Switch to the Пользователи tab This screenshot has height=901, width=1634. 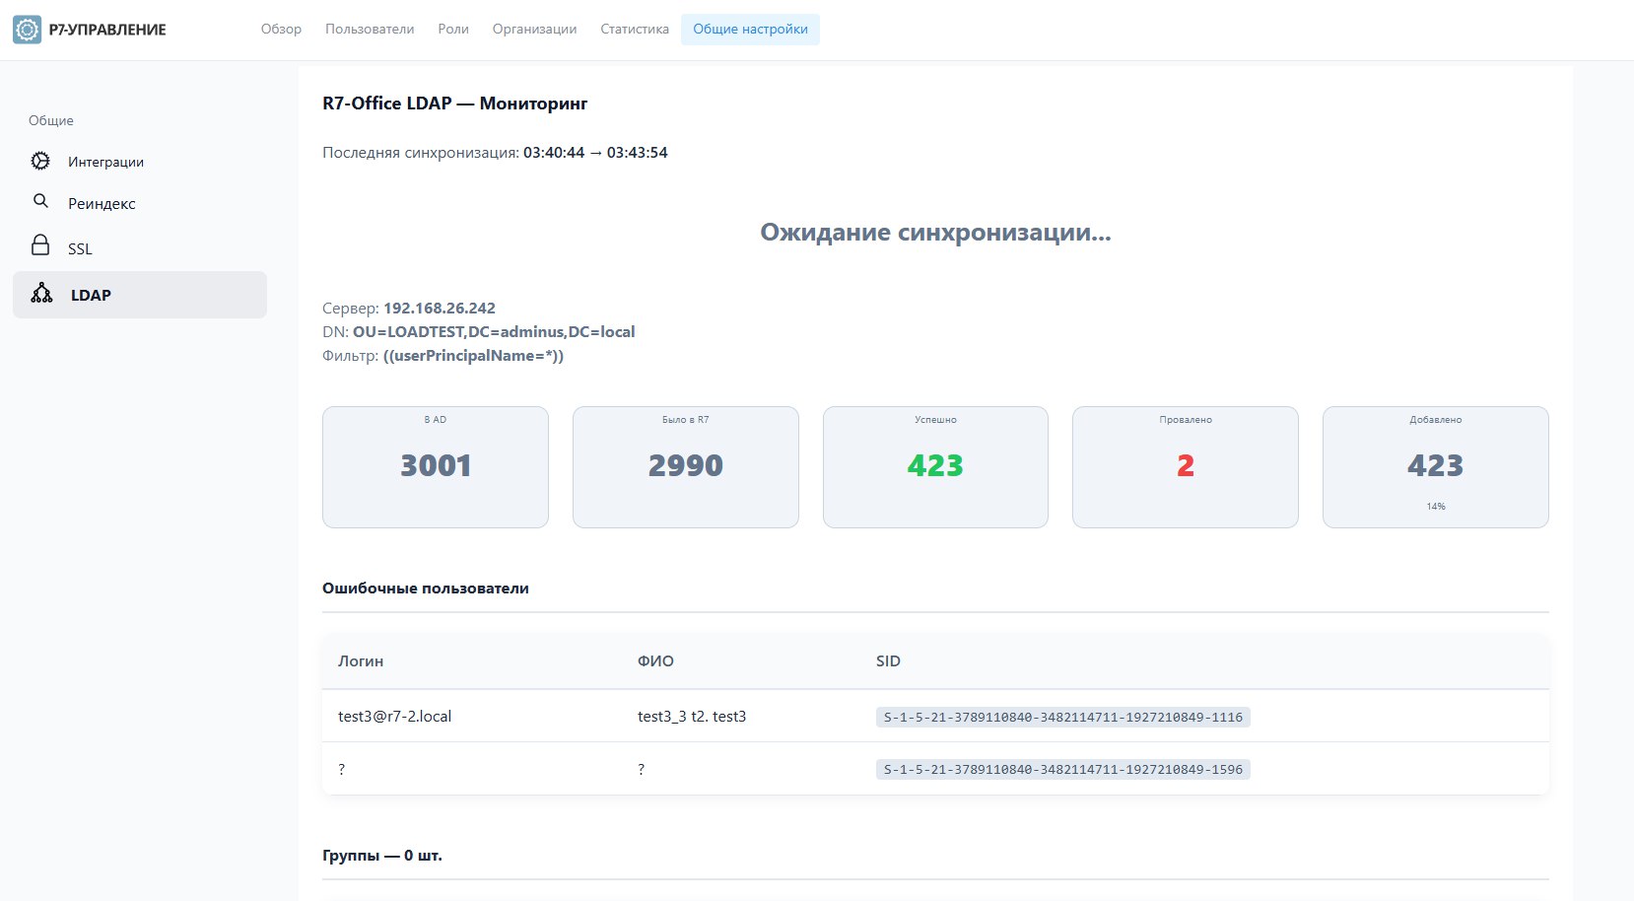point(369,29)
